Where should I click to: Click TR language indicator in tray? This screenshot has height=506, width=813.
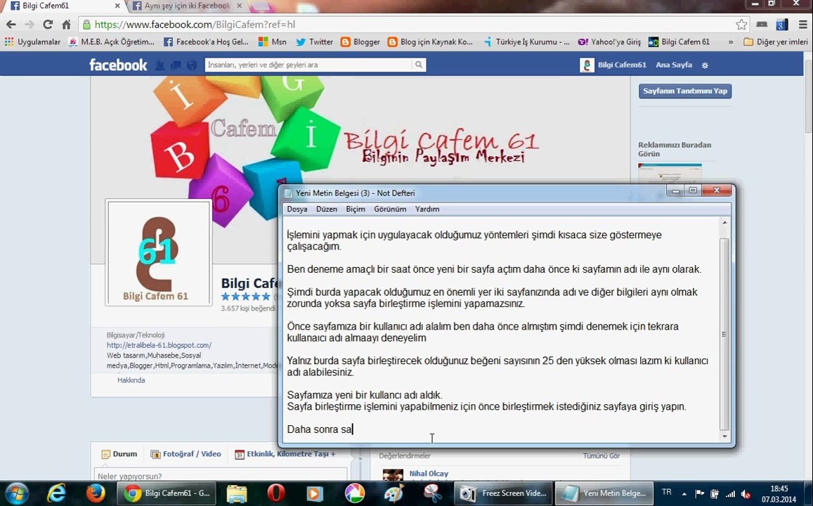pyautogui.click(x=666, y=492)
